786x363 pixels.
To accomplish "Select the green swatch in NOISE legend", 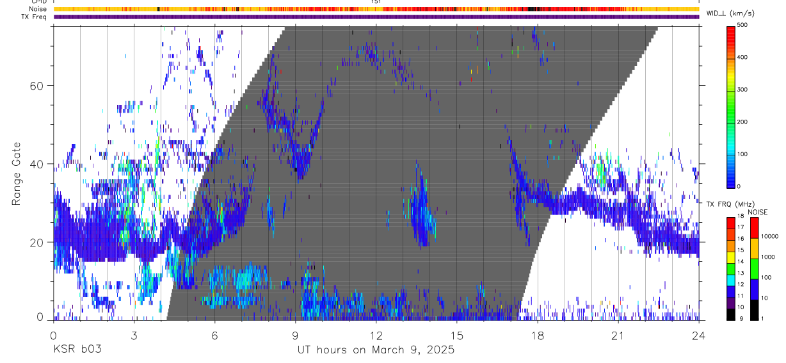I will 754,269.
